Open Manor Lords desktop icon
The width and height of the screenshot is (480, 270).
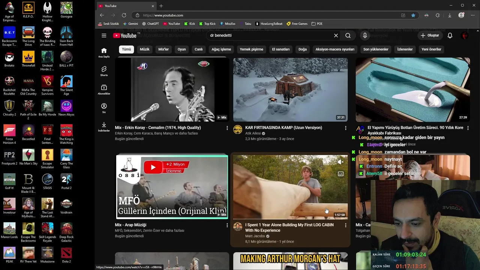9,230
